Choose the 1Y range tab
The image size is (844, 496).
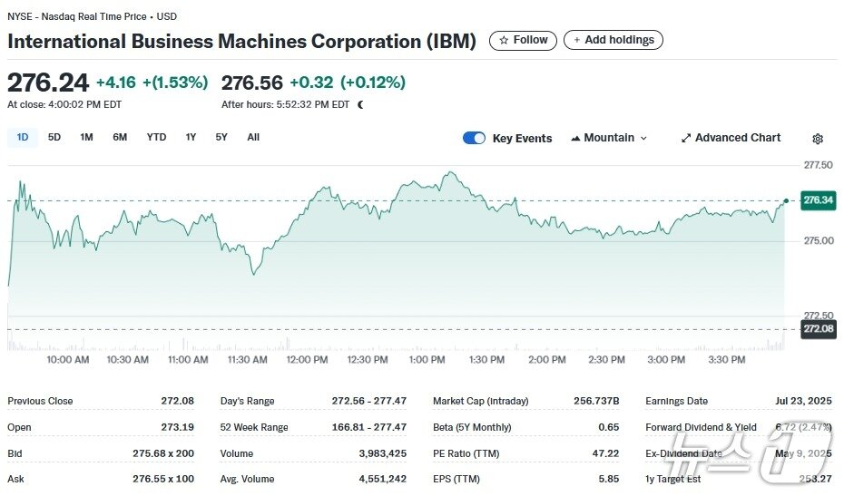click(191, 137)
